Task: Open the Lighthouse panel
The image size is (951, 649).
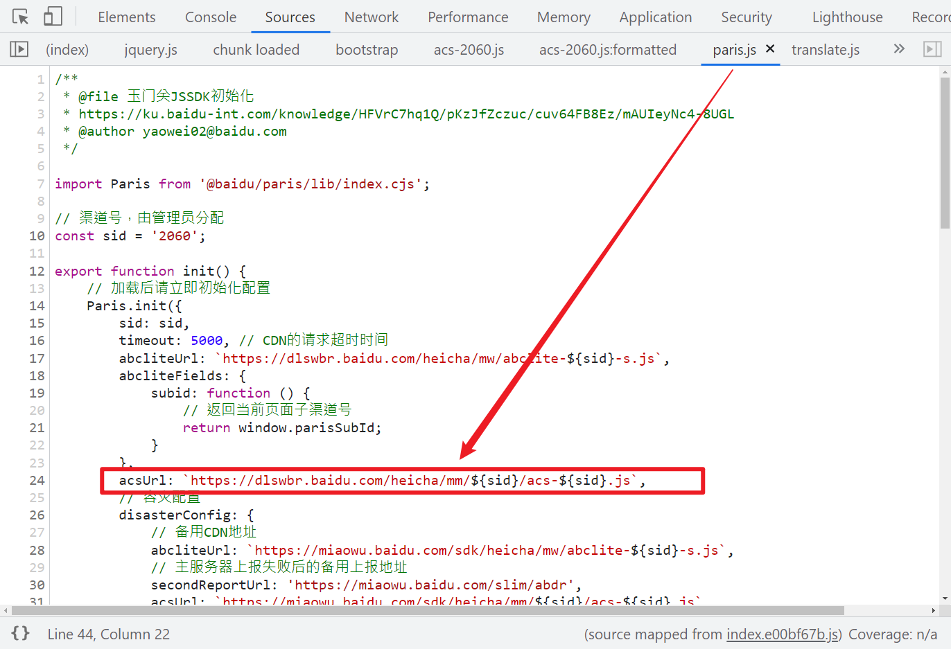Action: click(x=847, y=17)
